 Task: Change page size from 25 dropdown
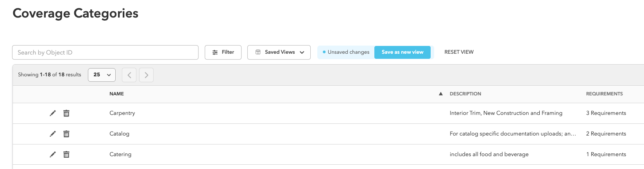click(x=102, y=75)
